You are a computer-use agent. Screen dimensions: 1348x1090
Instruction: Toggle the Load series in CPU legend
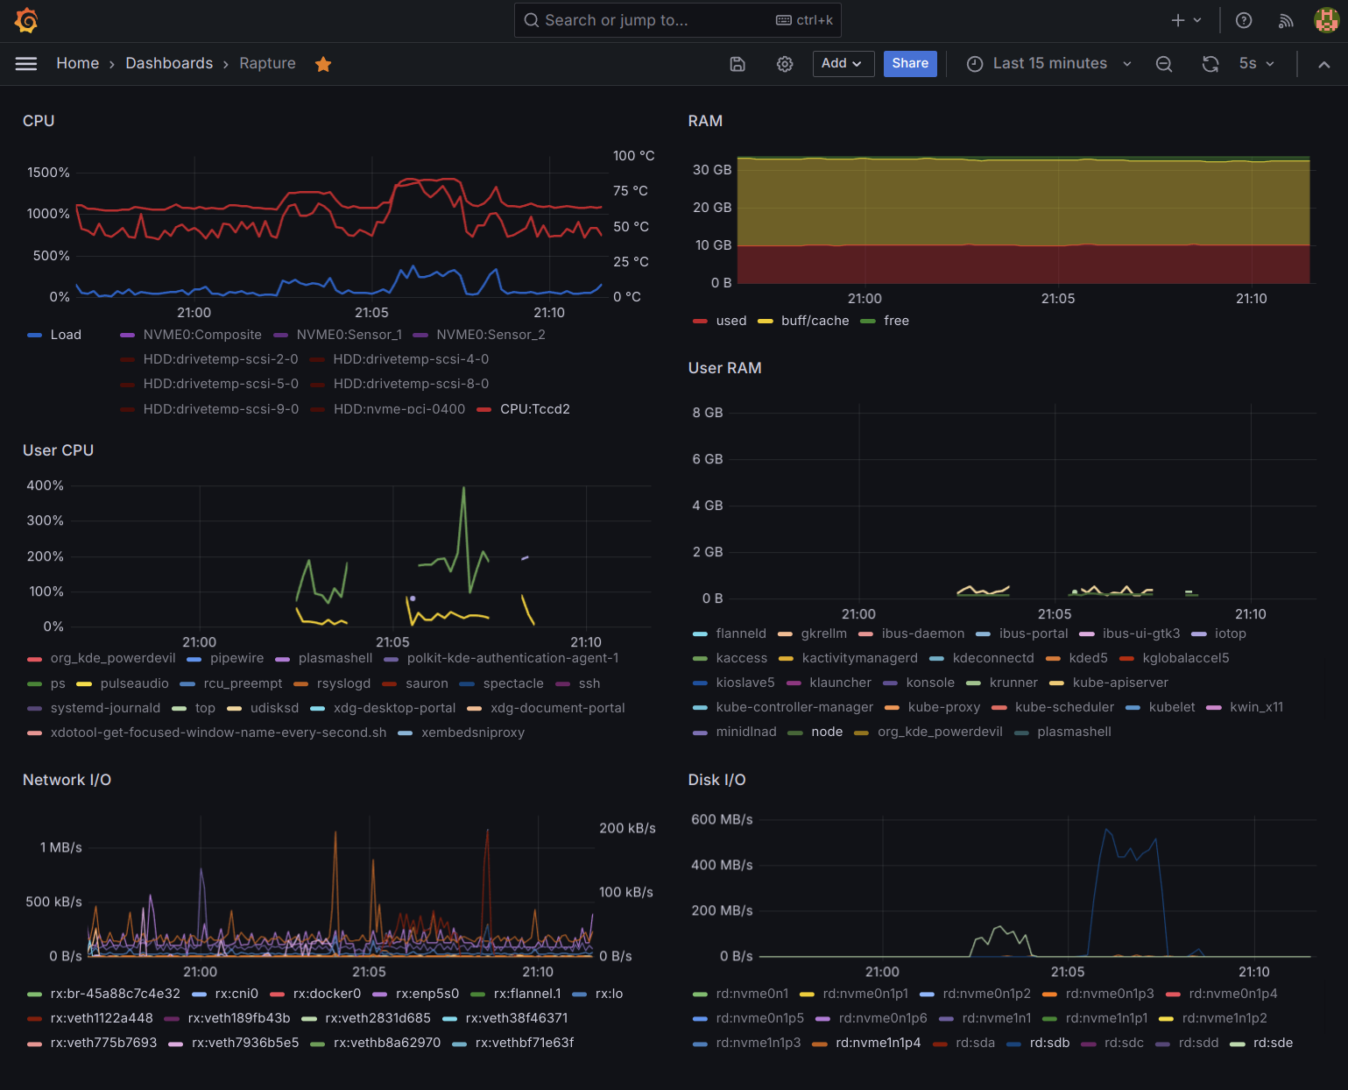click(66, 335)
